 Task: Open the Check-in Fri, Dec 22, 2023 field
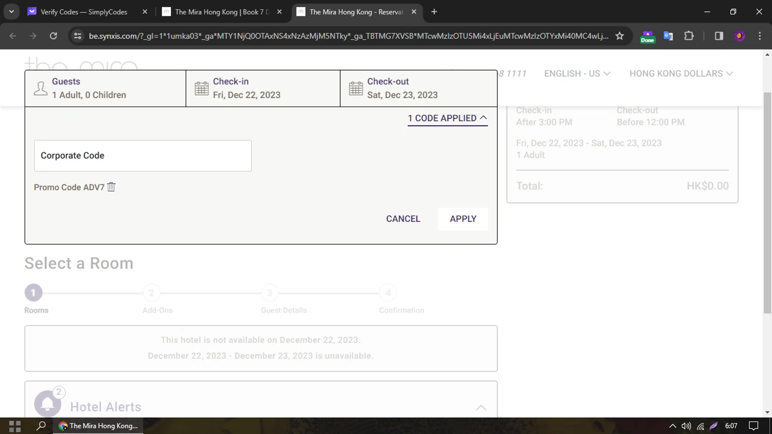(263, 89)
